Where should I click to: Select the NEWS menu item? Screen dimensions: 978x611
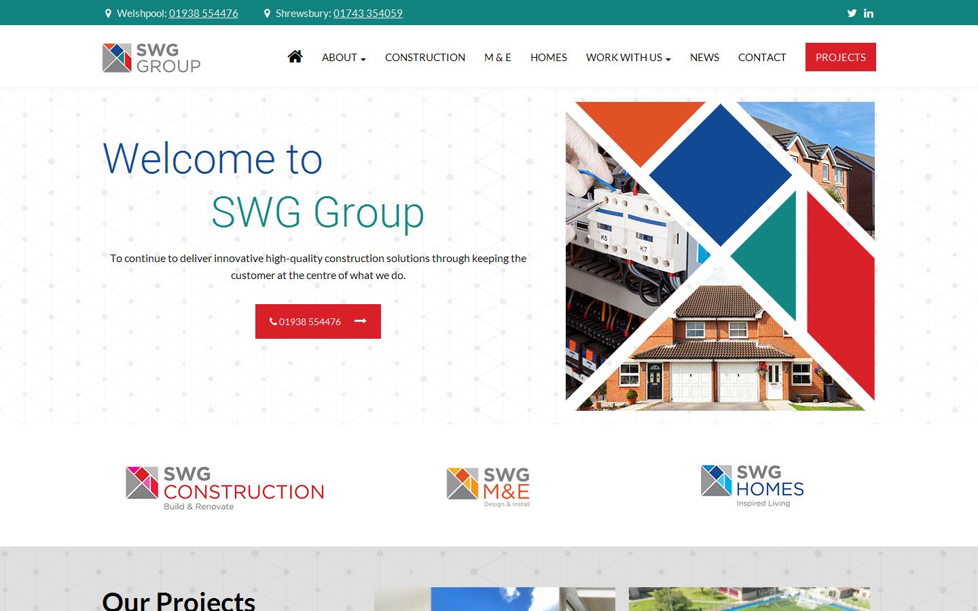coord(704,58)
